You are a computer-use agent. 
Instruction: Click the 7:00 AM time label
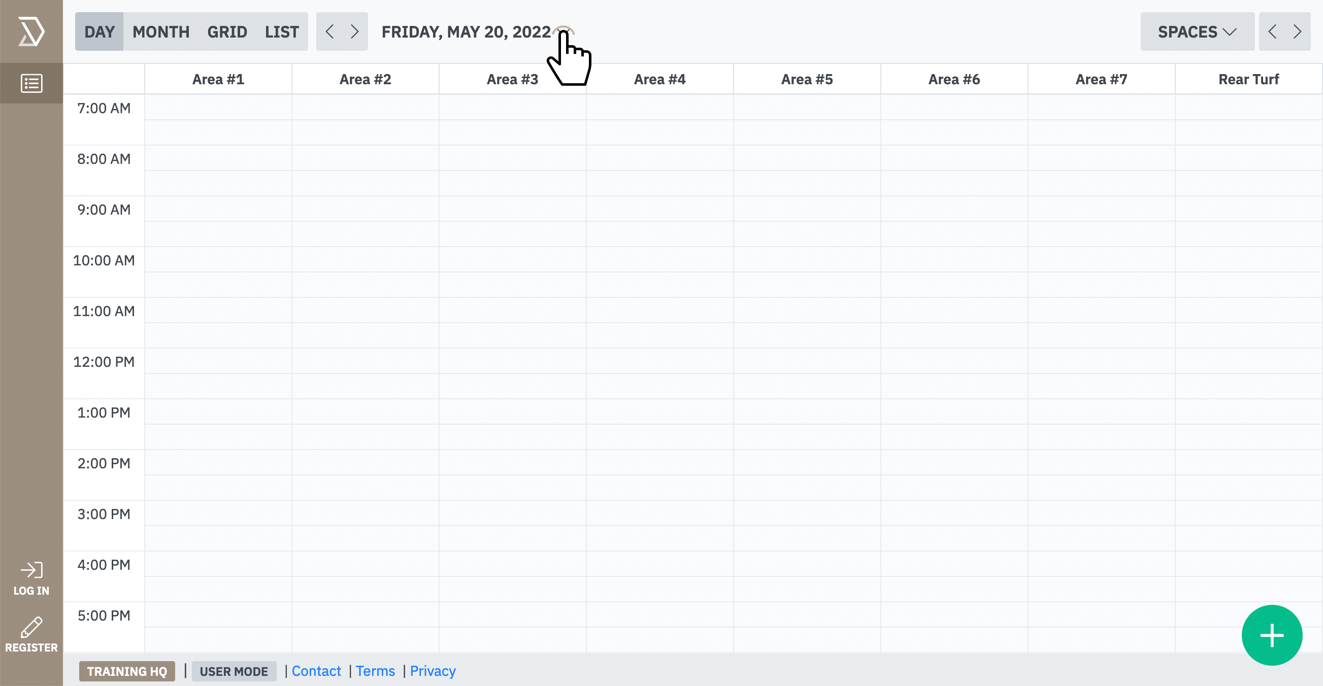(104, 109)
